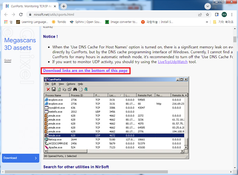
Task: Close the CurrPorts browser tab
Action: 55,6
